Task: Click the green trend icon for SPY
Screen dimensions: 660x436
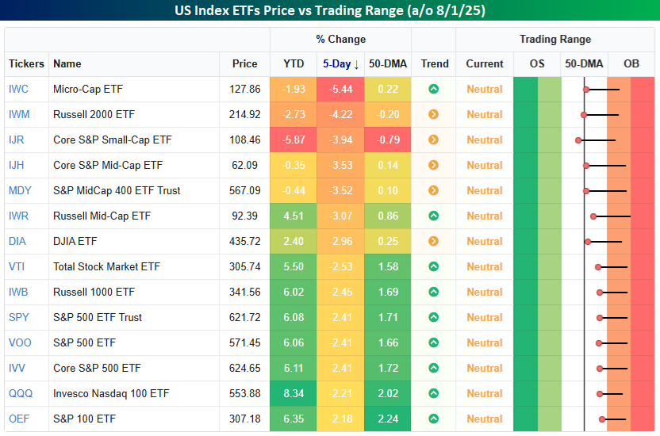Action: click(x=433, y=317)
